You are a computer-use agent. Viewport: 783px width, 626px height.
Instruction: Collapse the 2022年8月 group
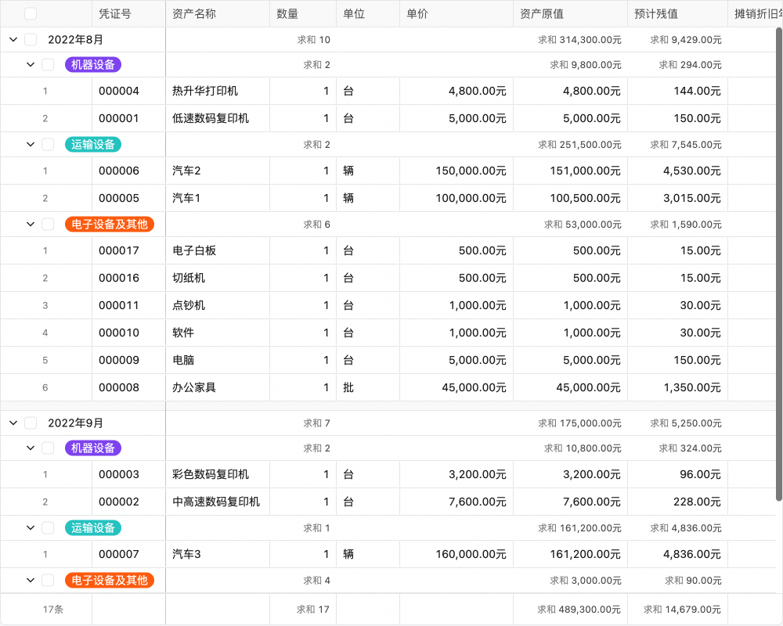click(x=13, y=38)
